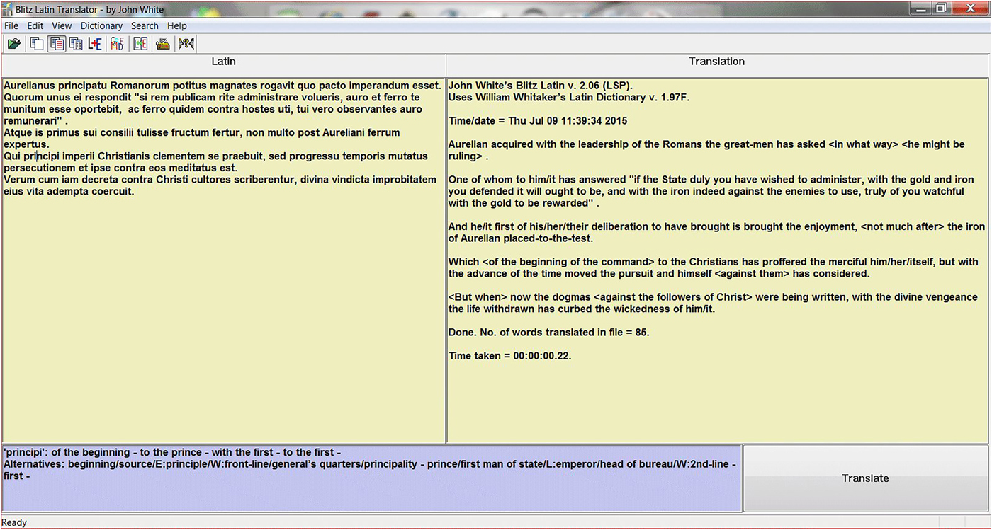This screenshot has height=530, width=992.
Task: Restore down the Blitz Latin window
Action: 940,8
